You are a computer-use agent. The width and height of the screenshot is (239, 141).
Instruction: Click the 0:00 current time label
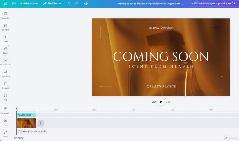point(154,102)
